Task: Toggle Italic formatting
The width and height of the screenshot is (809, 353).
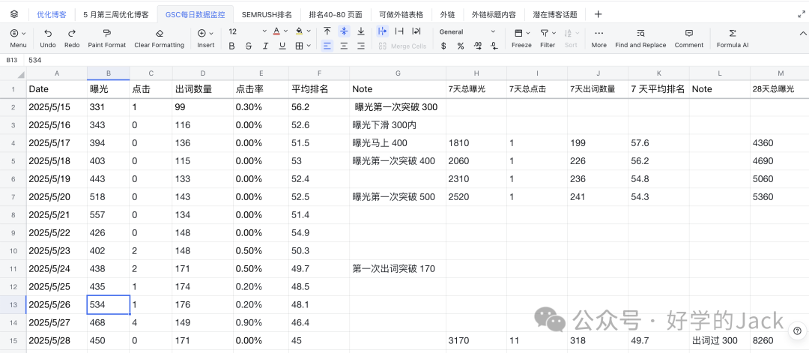Action: [265, 46]
